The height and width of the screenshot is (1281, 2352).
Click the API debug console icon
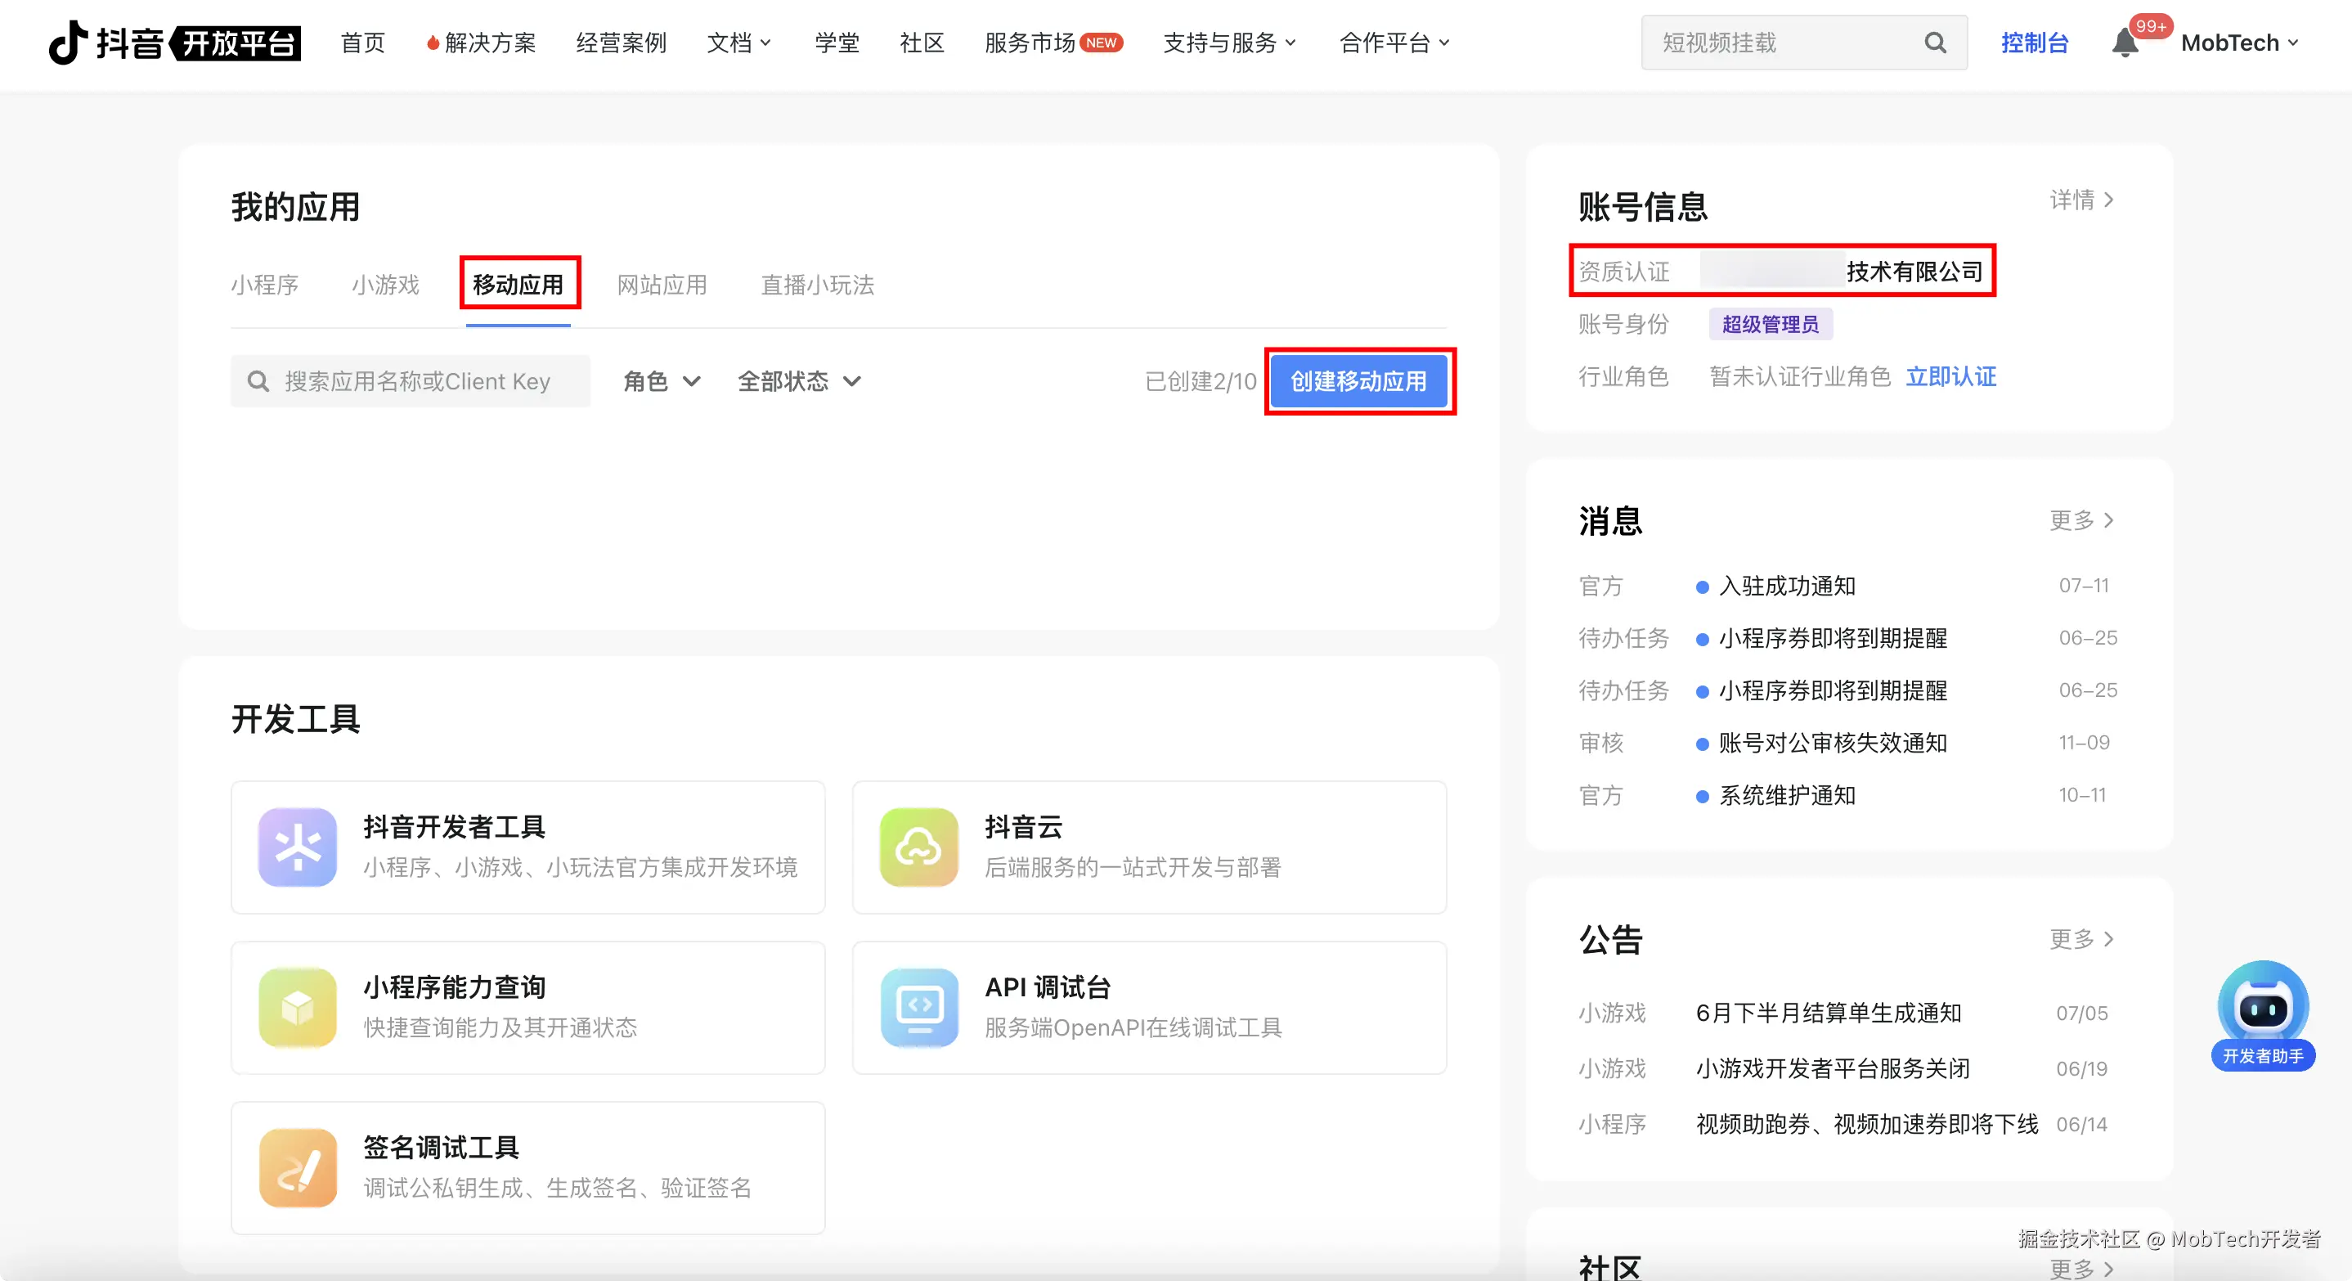[x=918, y=1008]
